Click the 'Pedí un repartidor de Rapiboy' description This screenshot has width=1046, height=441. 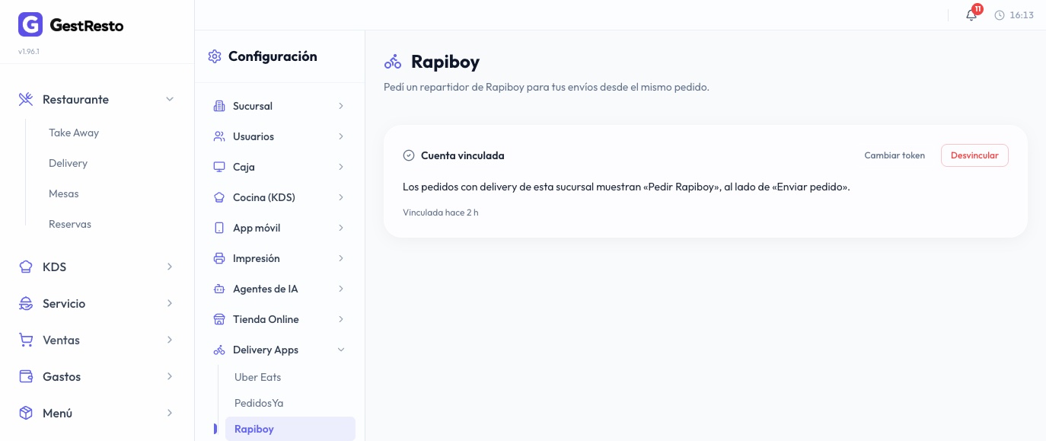point(547,87)
